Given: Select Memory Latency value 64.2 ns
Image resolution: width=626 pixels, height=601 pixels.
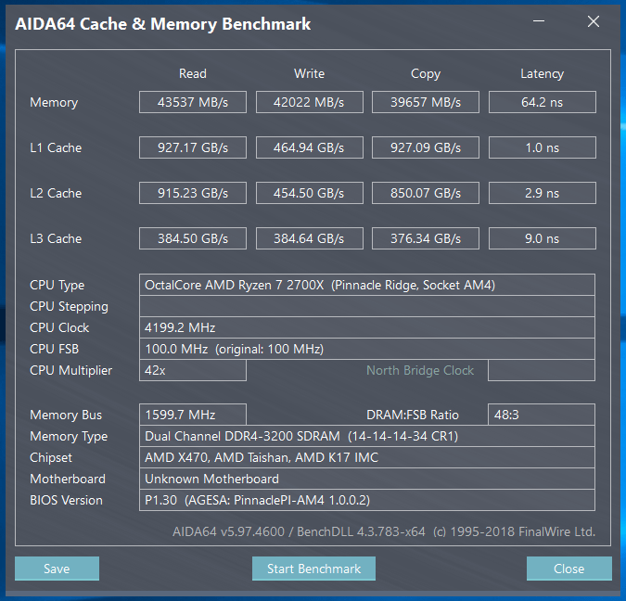Looking at the screenshot, I should coord(543,102).
